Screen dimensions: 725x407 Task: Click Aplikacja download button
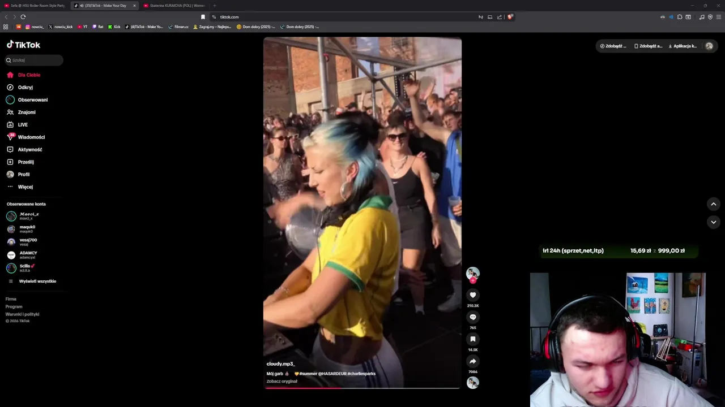pos(683,46)
